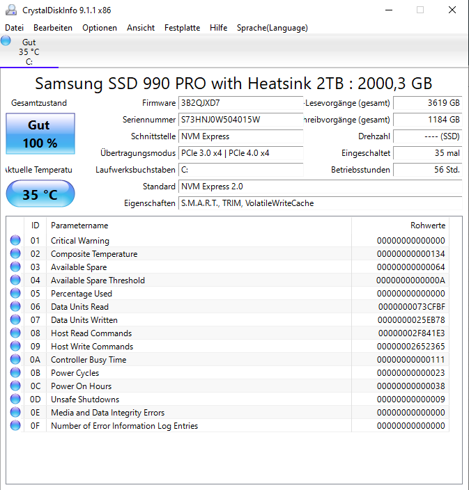Select the Critical Warning parameter name

[80, 241]
